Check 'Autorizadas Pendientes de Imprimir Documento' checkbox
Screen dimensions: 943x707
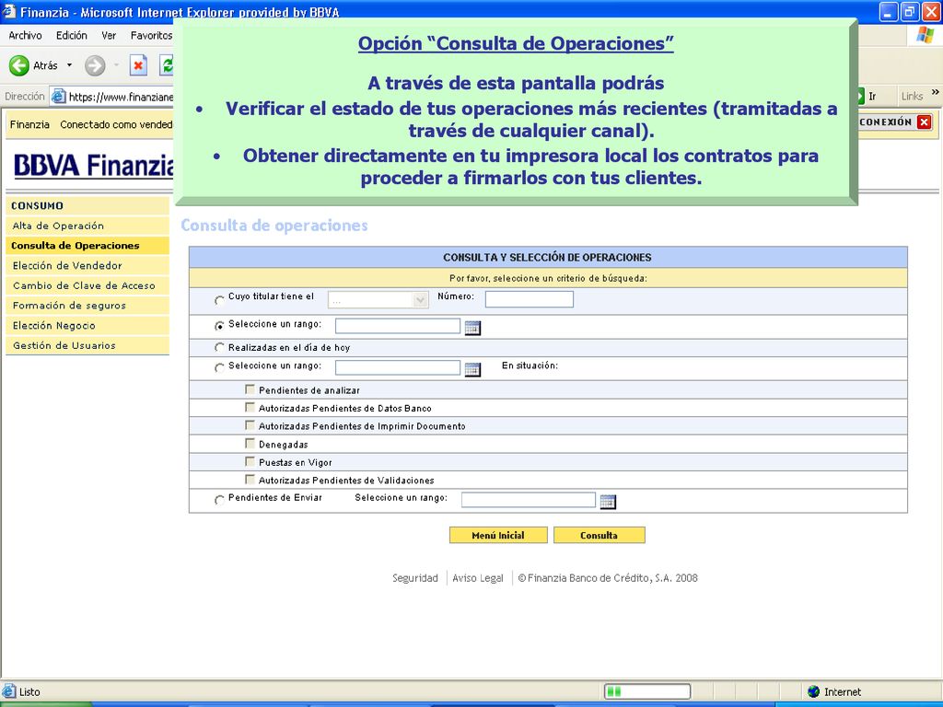250,425
